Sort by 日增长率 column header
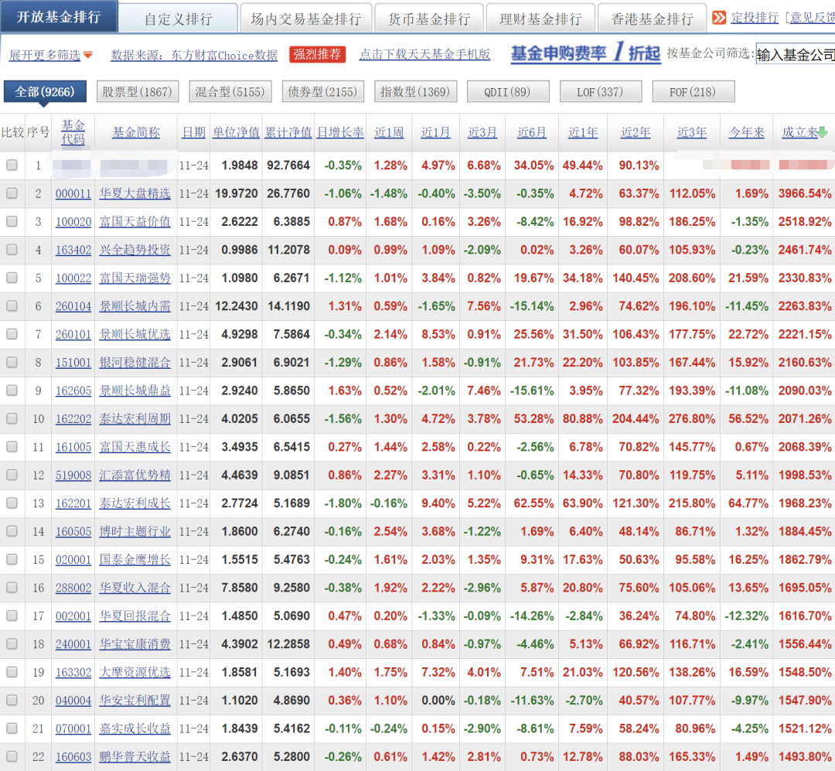This screenshot has width=835, height=771. 340,132
